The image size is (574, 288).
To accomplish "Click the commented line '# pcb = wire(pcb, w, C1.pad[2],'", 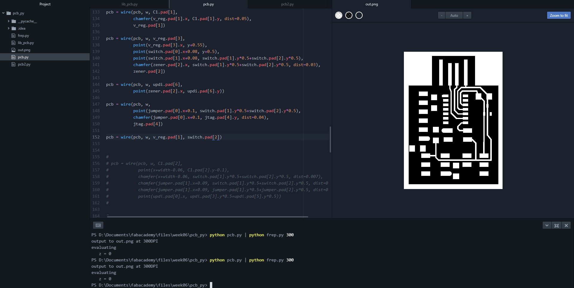I will pyautogui.click(x=144, y=164).
